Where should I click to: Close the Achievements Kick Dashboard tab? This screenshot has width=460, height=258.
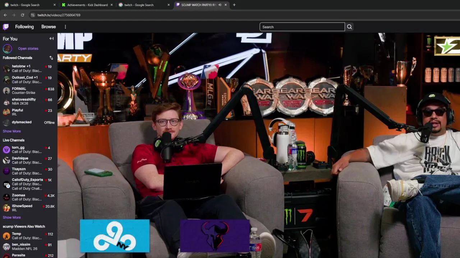pos(111,5)
